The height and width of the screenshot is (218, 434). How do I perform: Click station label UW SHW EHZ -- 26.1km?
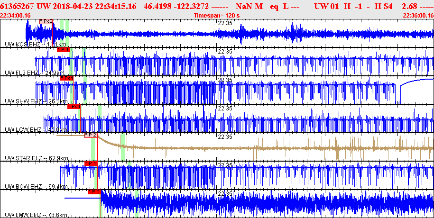coord(36,101)
